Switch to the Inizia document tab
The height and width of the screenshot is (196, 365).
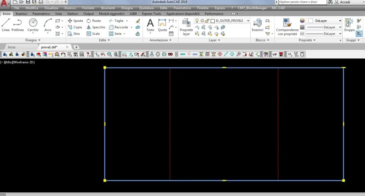(x=12, y=47)
